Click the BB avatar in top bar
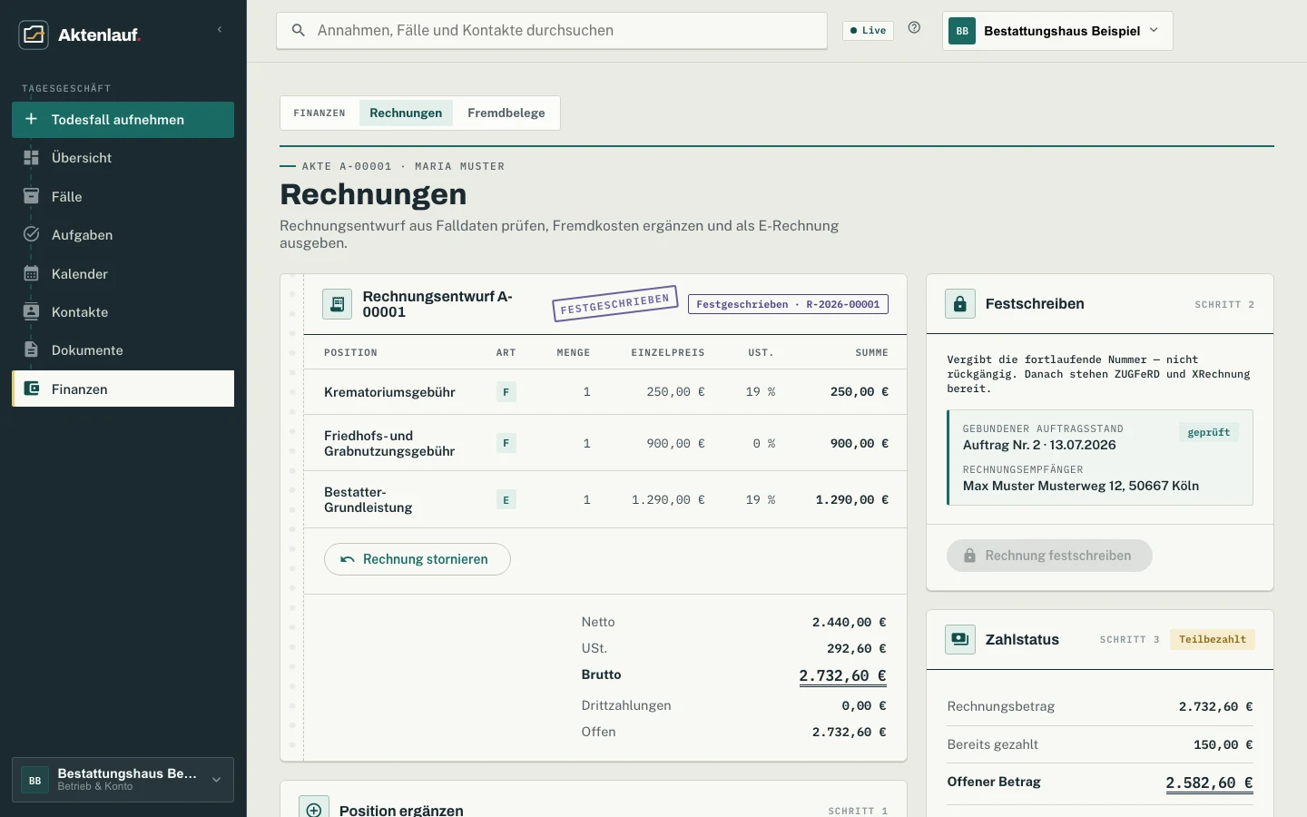 click(x=962, y=31)
